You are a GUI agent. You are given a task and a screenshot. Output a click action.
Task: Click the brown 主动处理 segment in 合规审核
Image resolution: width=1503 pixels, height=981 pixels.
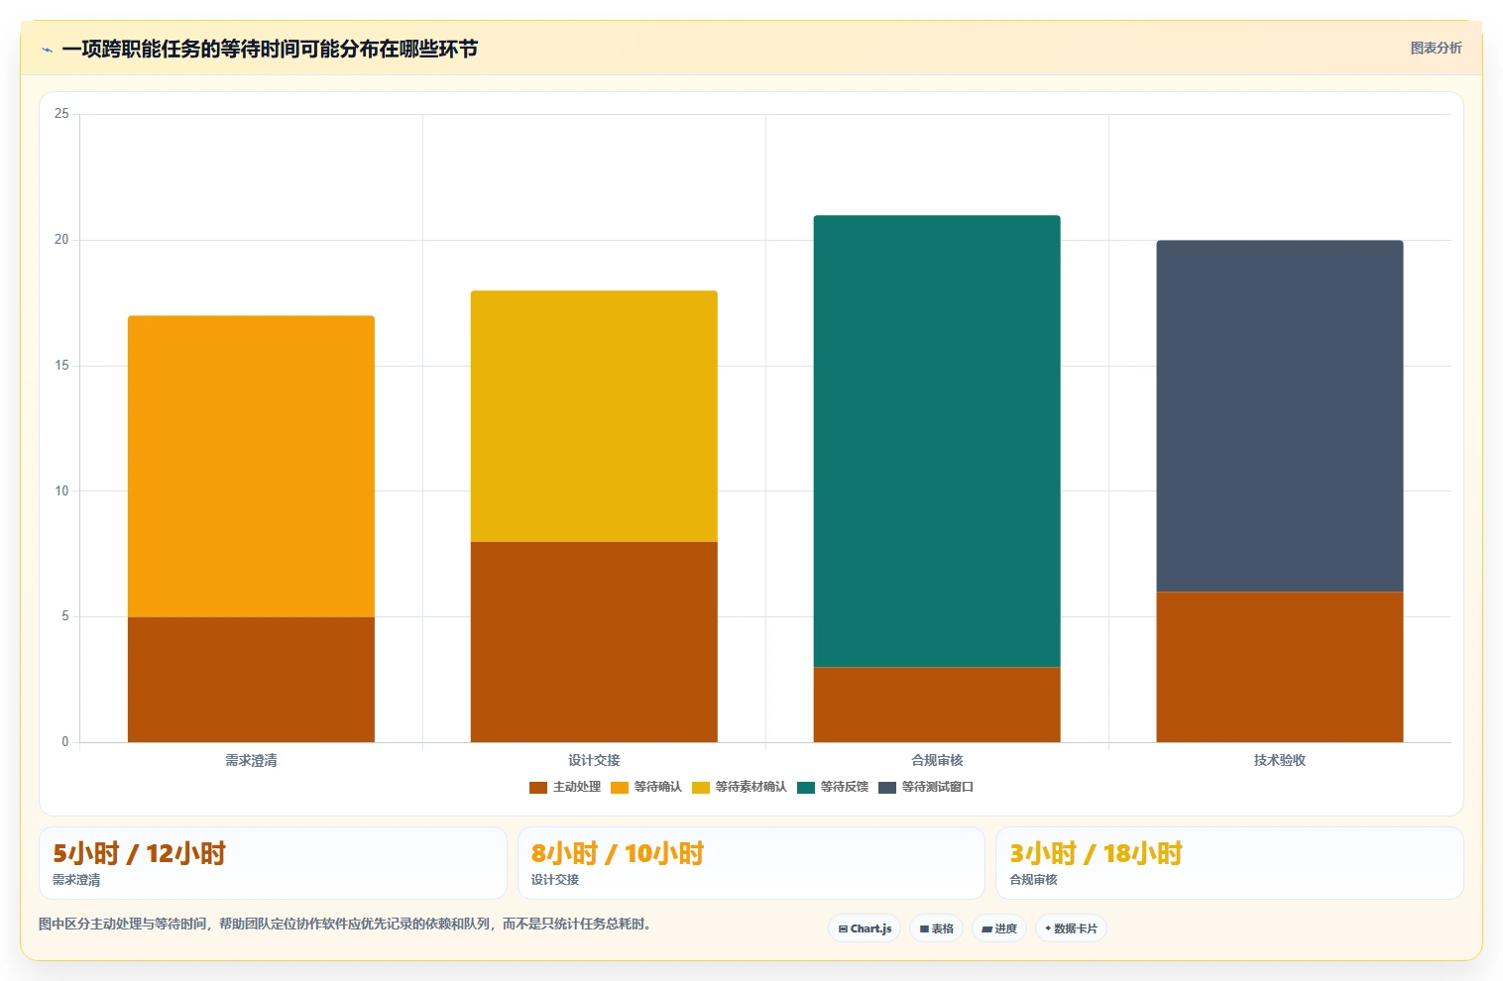937,705
